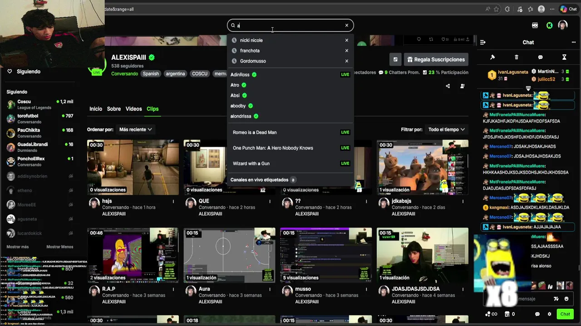Switch to the Sobre tab
Screen dimensions: 581x326
tap(114, 109)
